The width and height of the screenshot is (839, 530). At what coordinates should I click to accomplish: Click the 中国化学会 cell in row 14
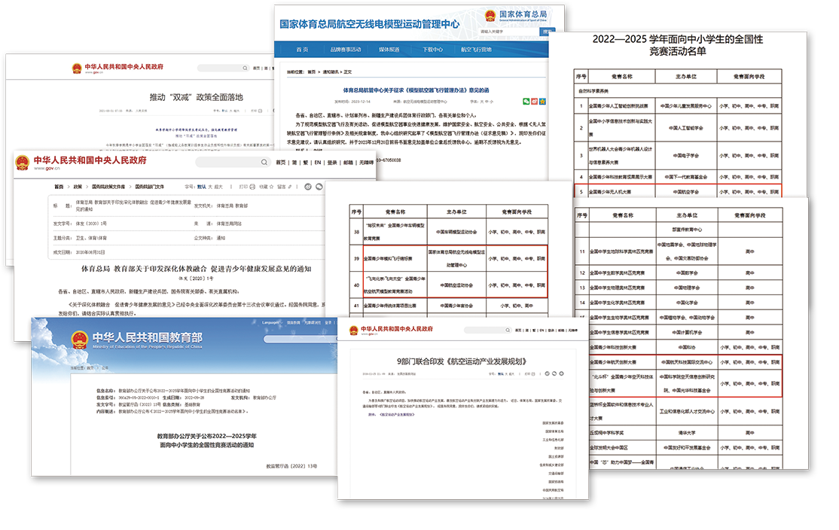click(x=687, y=303)
